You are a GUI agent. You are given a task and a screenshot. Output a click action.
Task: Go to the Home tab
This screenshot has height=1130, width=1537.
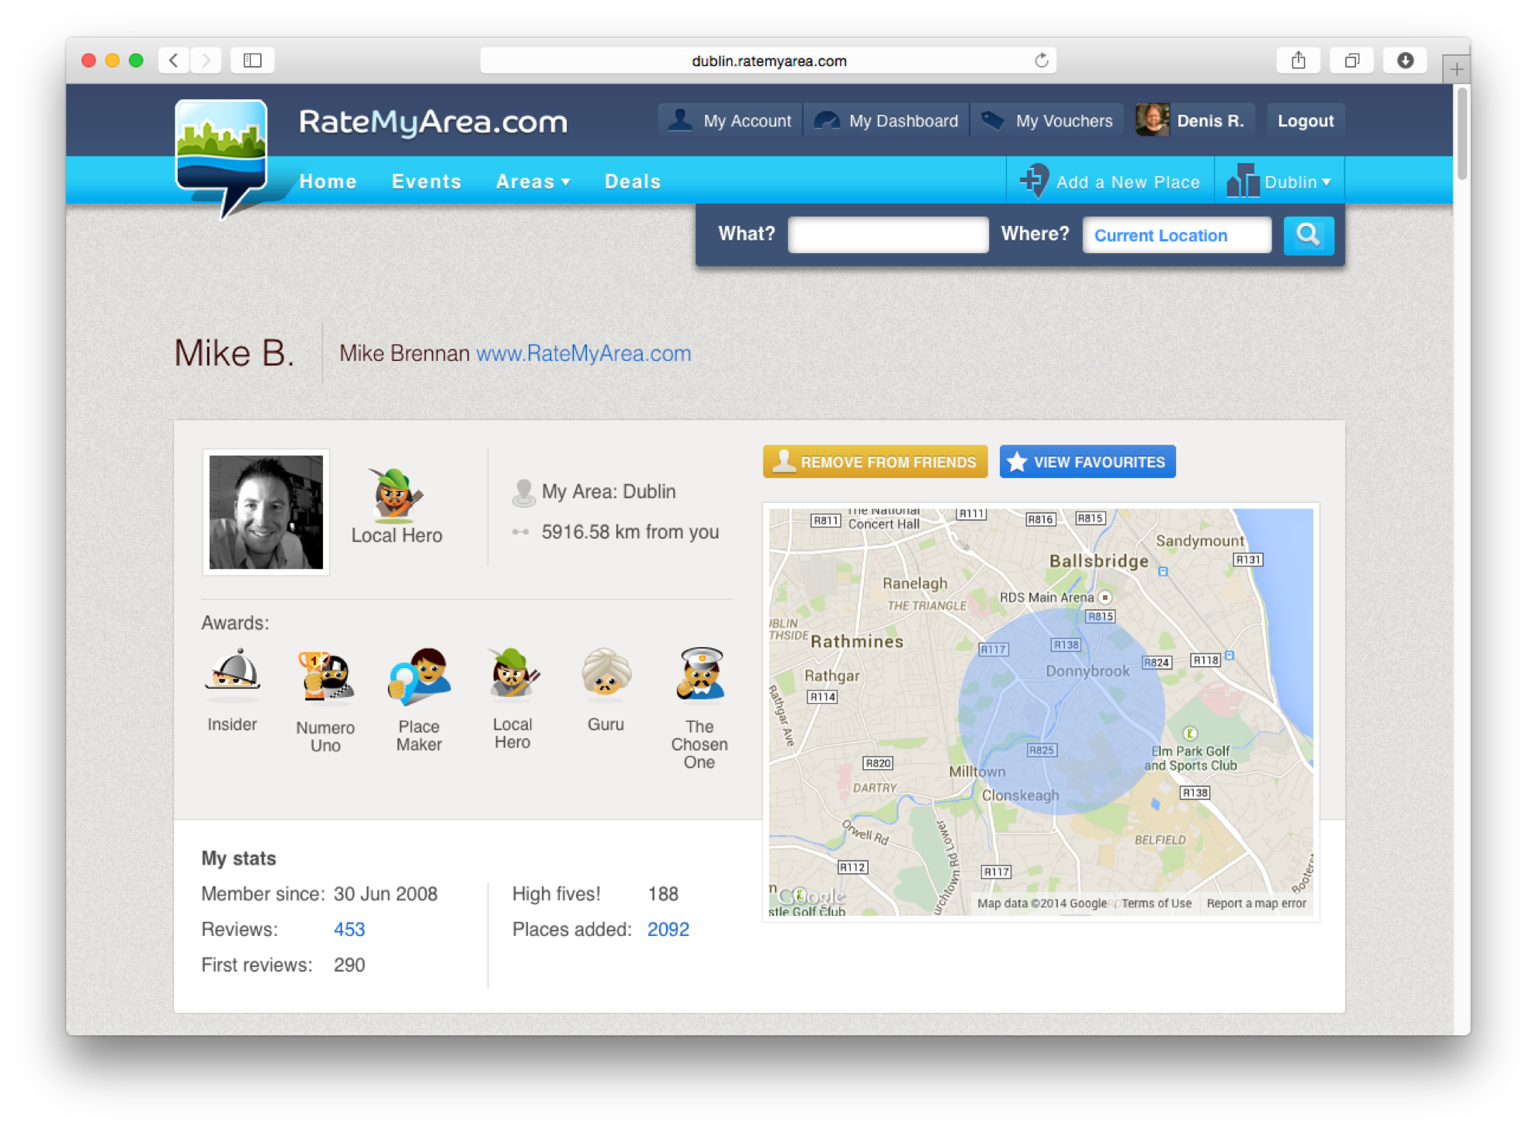[x=328, y=182]
